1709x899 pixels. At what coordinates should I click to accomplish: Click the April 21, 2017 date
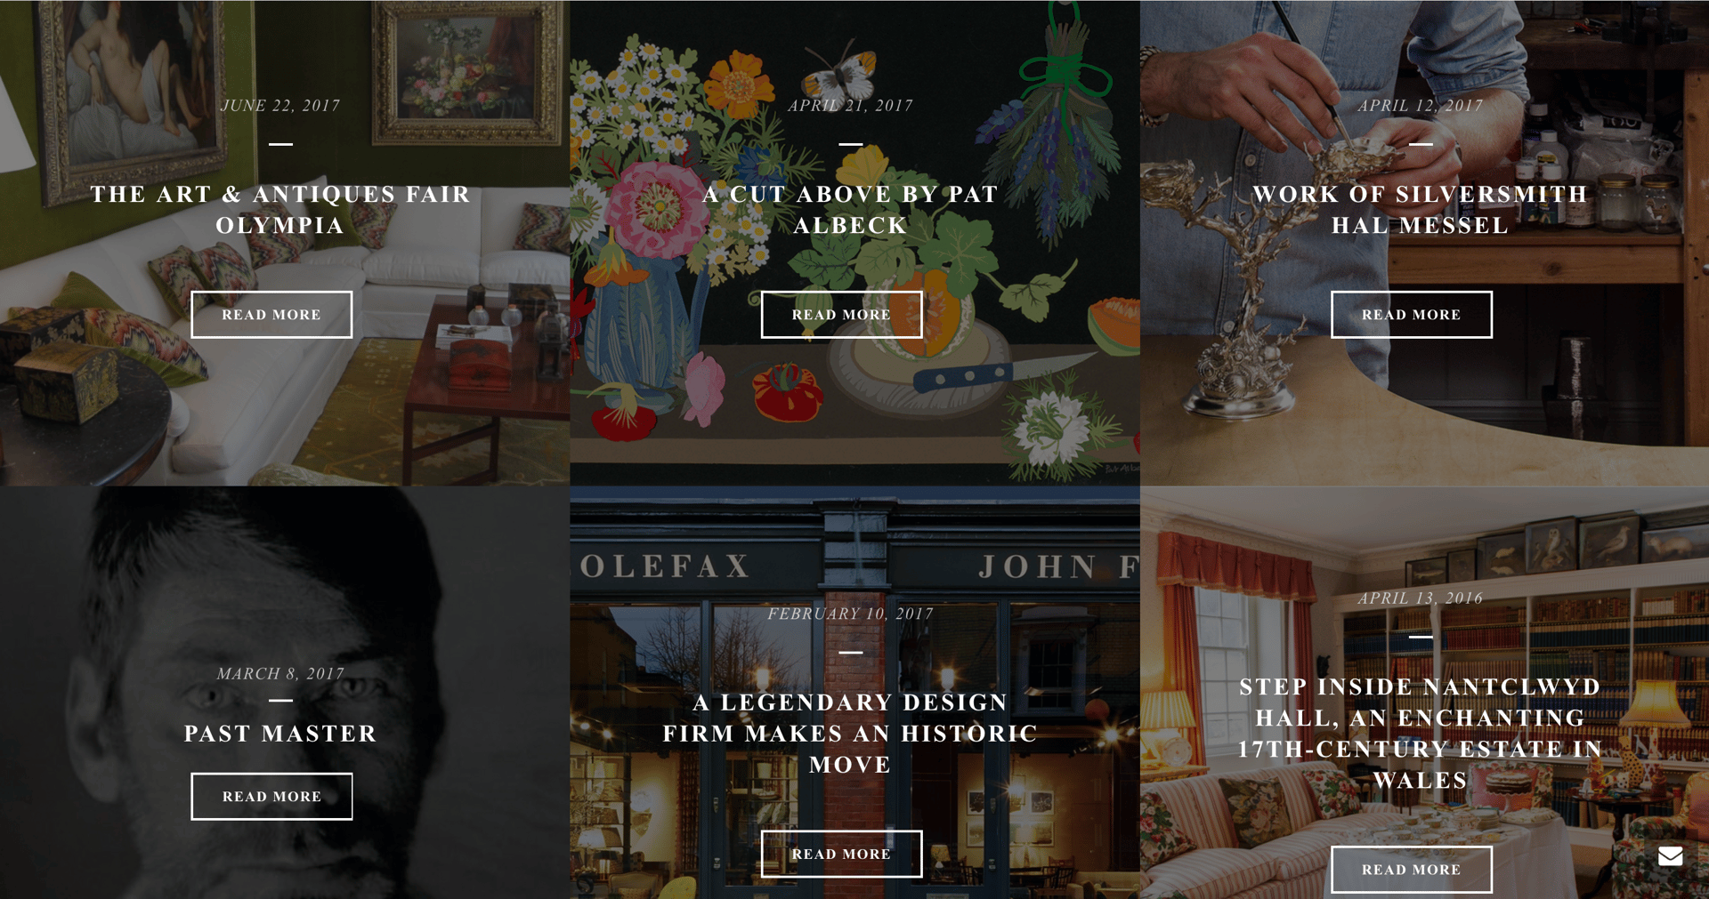850,106
